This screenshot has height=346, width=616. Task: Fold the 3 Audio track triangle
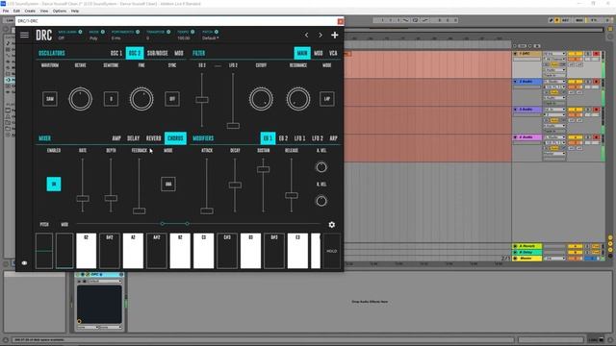(516, 110)
